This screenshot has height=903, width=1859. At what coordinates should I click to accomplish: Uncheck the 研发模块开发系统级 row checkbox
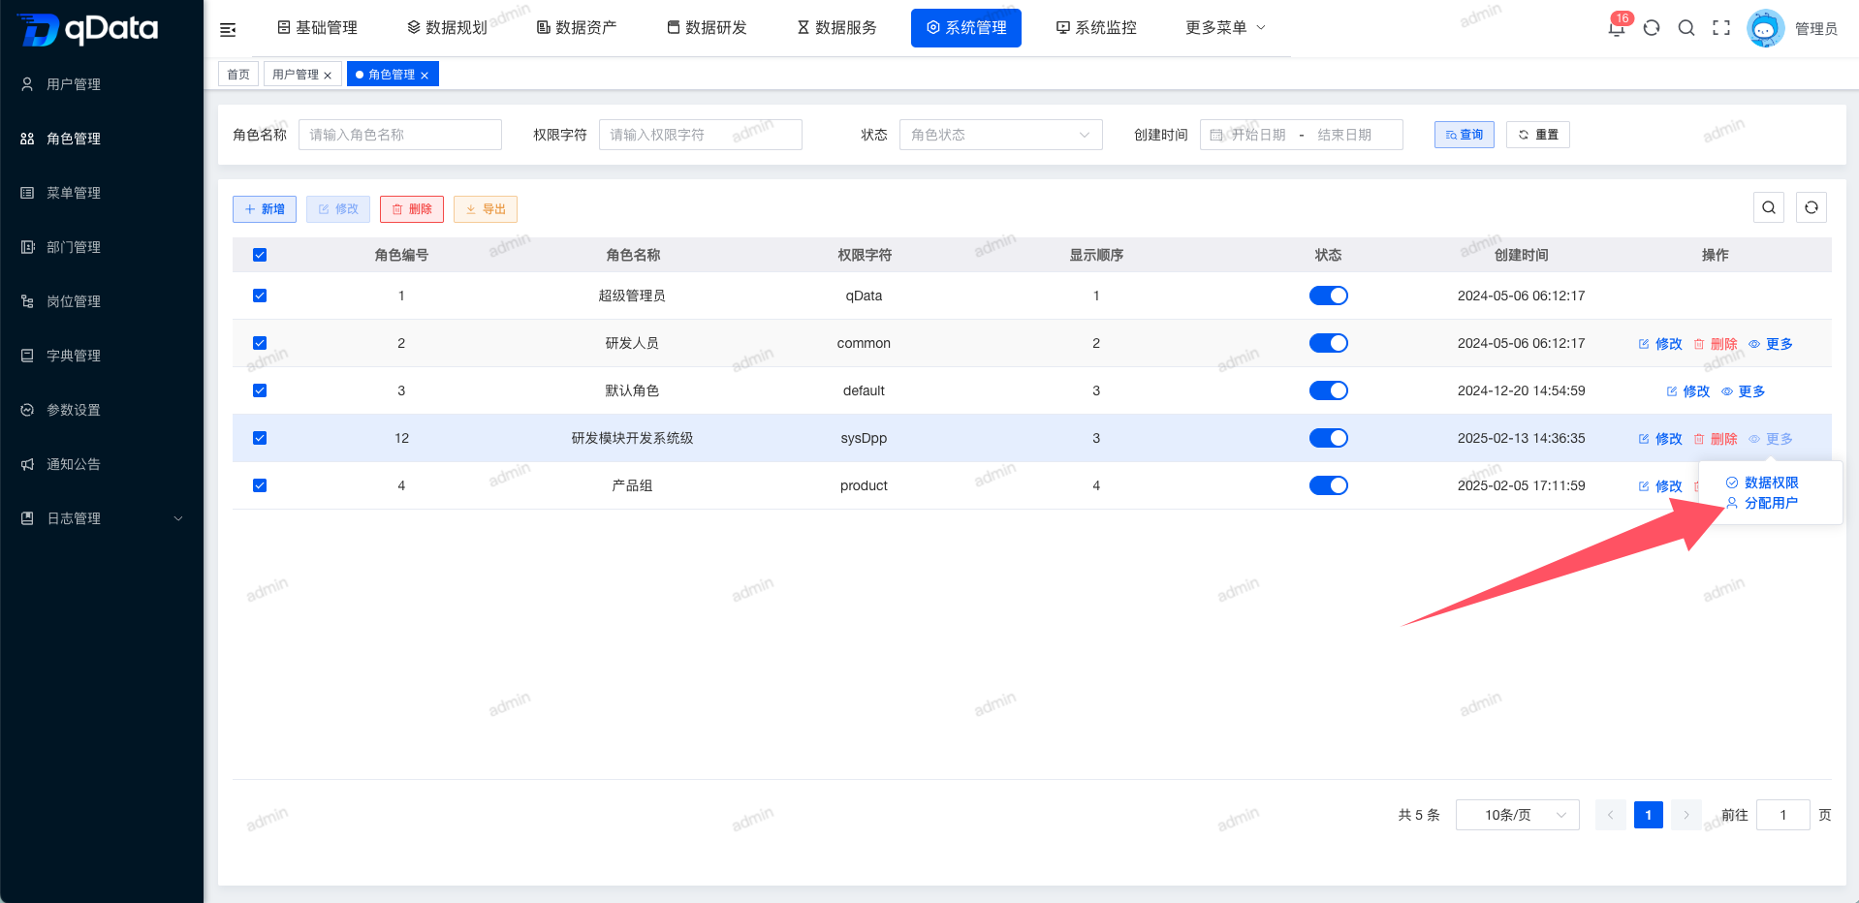click(260, 438)
